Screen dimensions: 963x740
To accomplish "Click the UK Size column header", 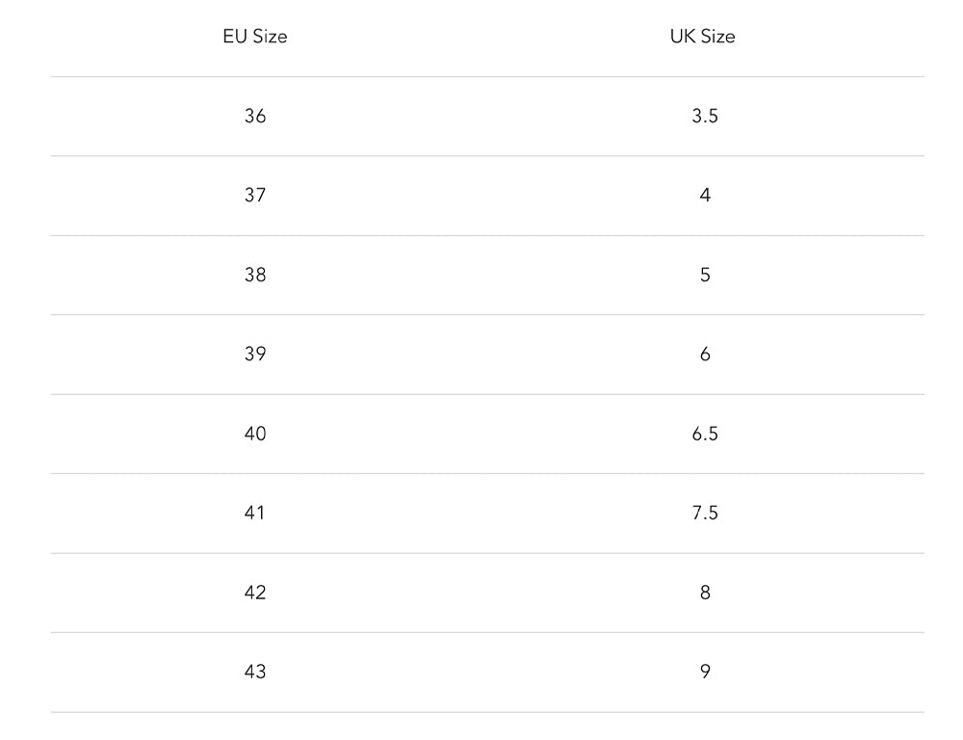I will click(x=703, y=37).
